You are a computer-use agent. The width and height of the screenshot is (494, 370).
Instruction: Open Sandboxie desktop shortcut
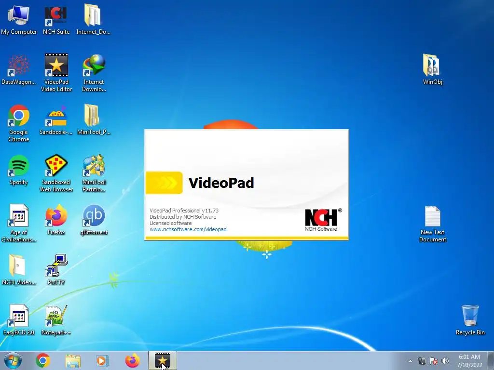pos(56,120)
